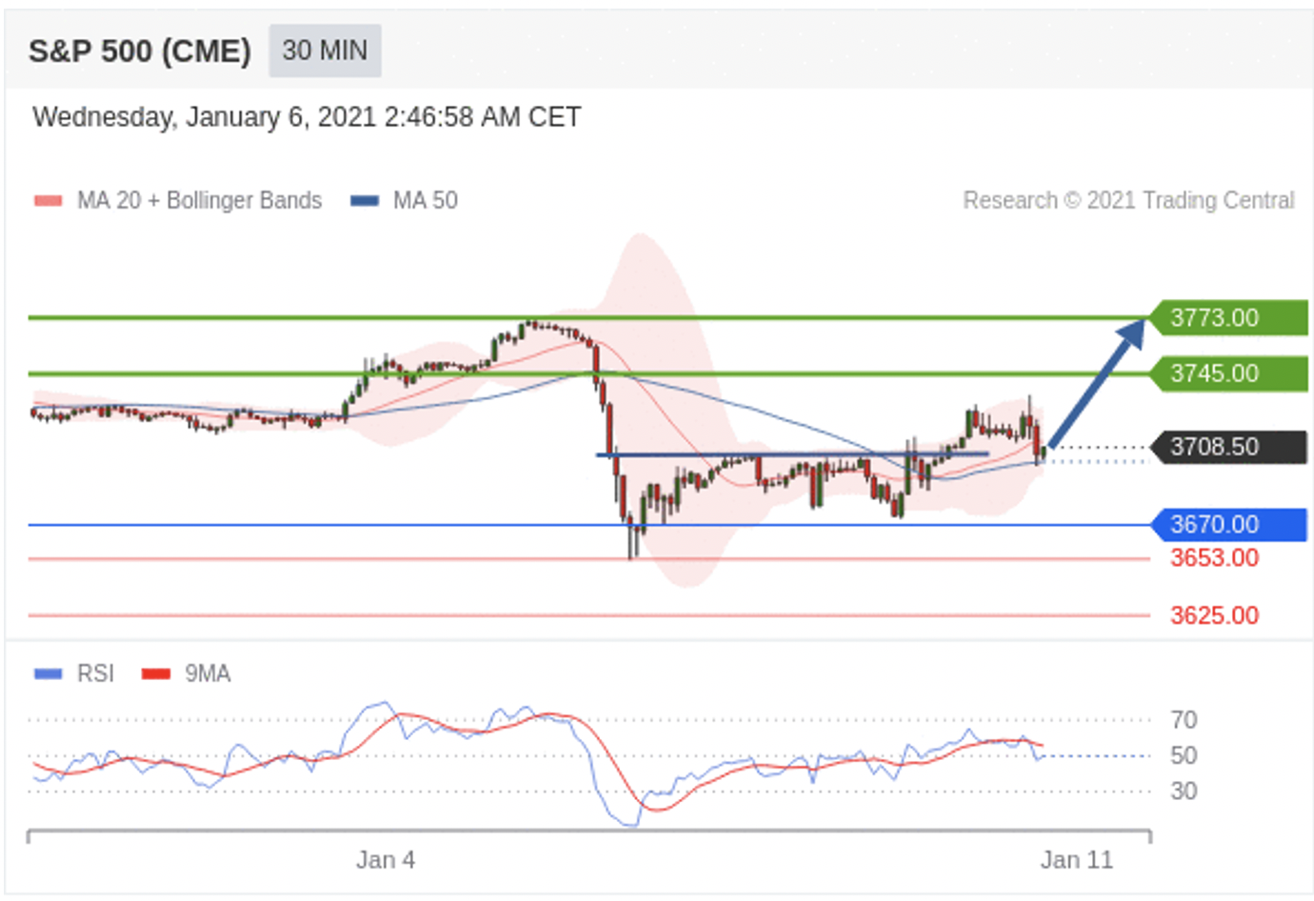Click the 3745.00 green resistance label
1314x901 pixels.
coord(1227,373)
